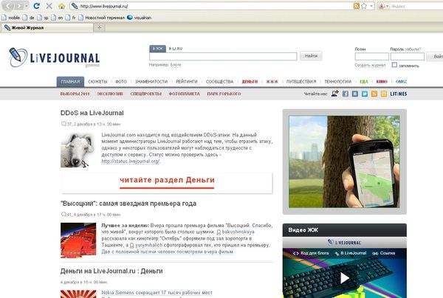Go to the browser Home icon
Screen dimensions: 443x298
tap(61, 6)
